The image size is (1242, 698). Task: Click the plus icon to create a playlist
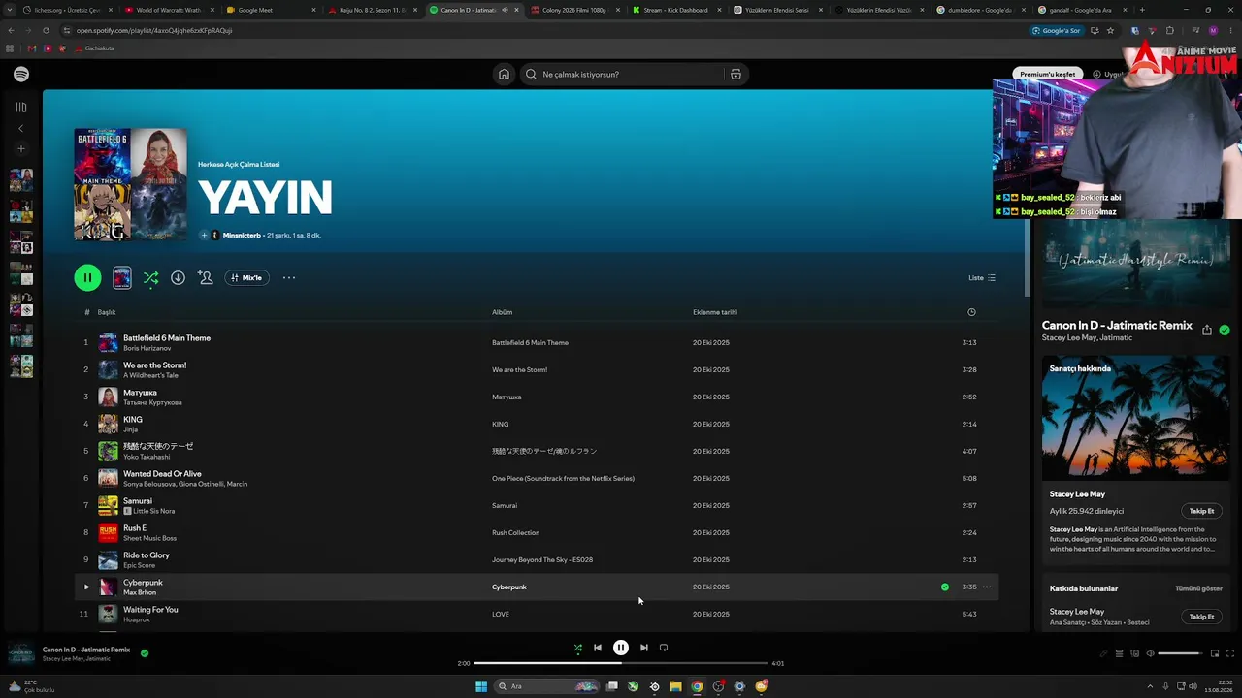[21, 149]
